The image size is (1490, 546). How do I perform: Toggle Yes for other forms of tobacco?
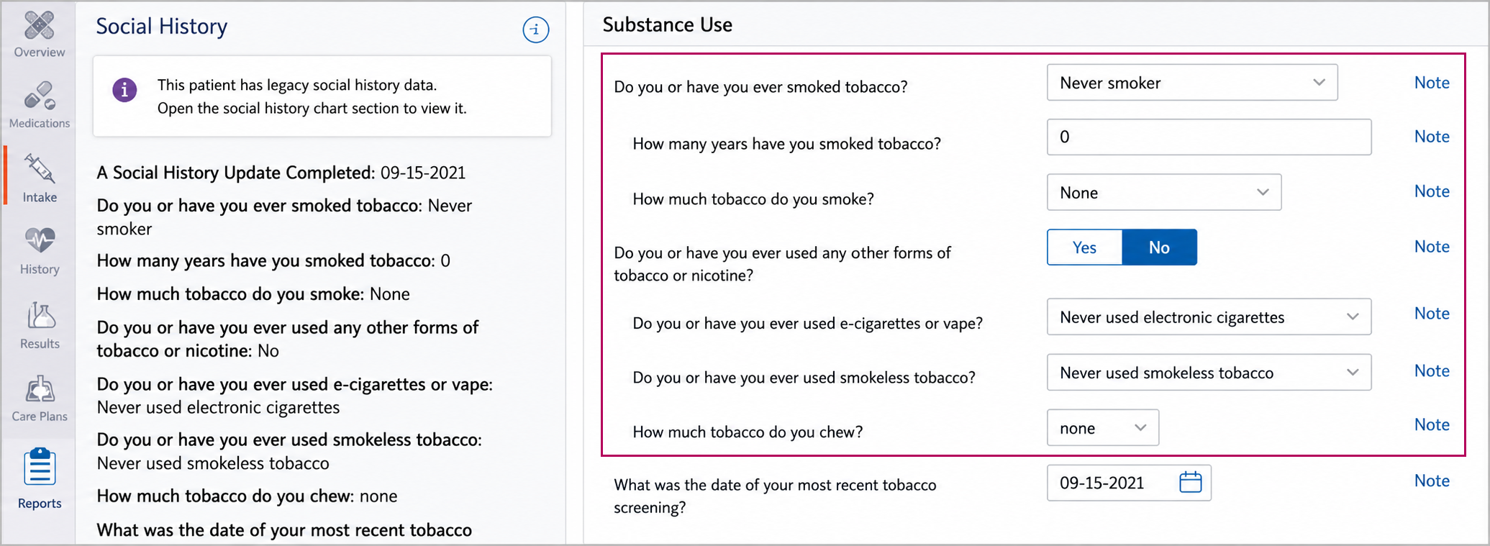1084,247
